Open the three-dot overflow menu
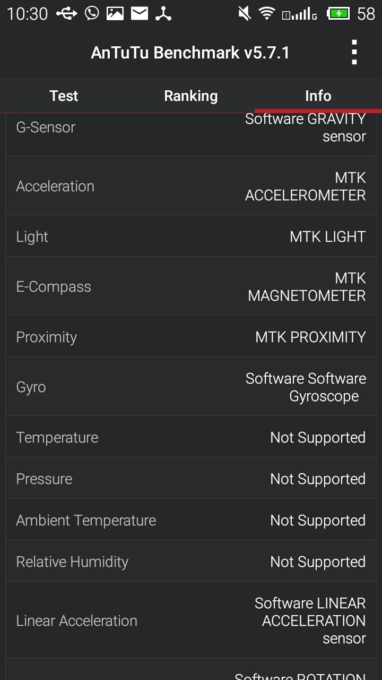 (x=354, y=53)
